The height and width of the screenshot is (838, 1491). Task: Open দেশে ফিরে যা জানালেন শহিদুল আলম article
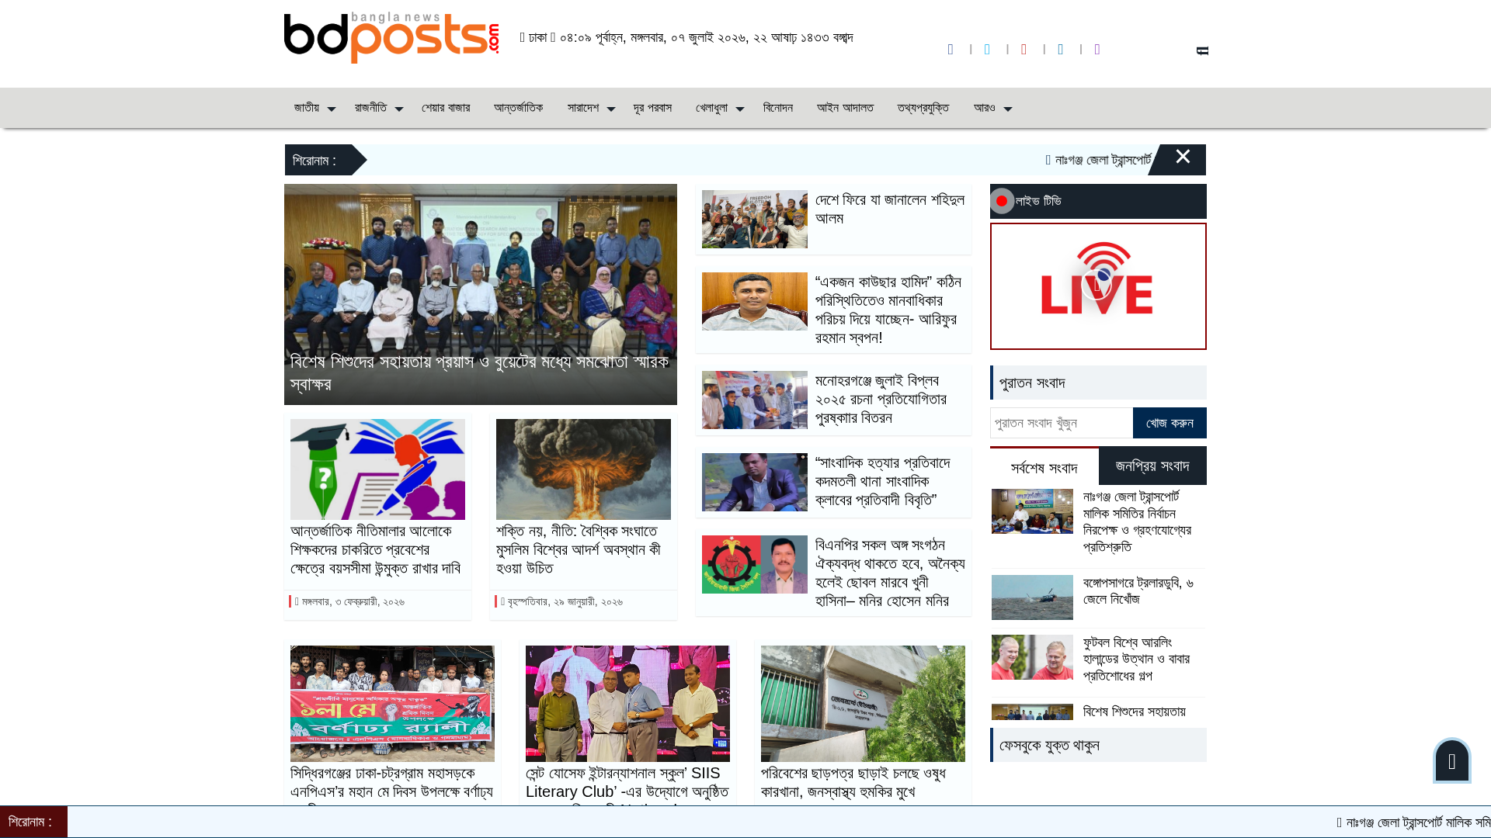point(889,209)
